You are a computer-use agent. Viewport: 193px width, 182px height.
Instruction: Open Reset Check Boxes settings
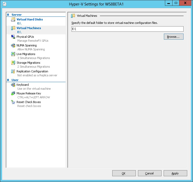click(29, 102)
